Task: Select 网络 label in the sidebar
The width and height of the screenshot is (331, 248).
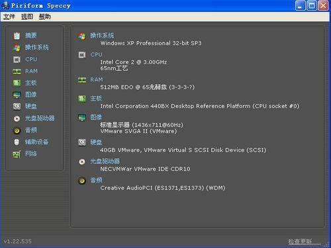Action: (31, 153)
